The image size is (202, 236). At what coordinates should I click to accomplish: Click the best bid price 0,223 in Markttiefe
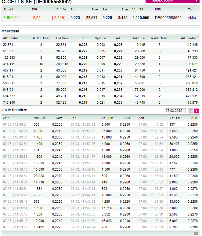point(83,45)
